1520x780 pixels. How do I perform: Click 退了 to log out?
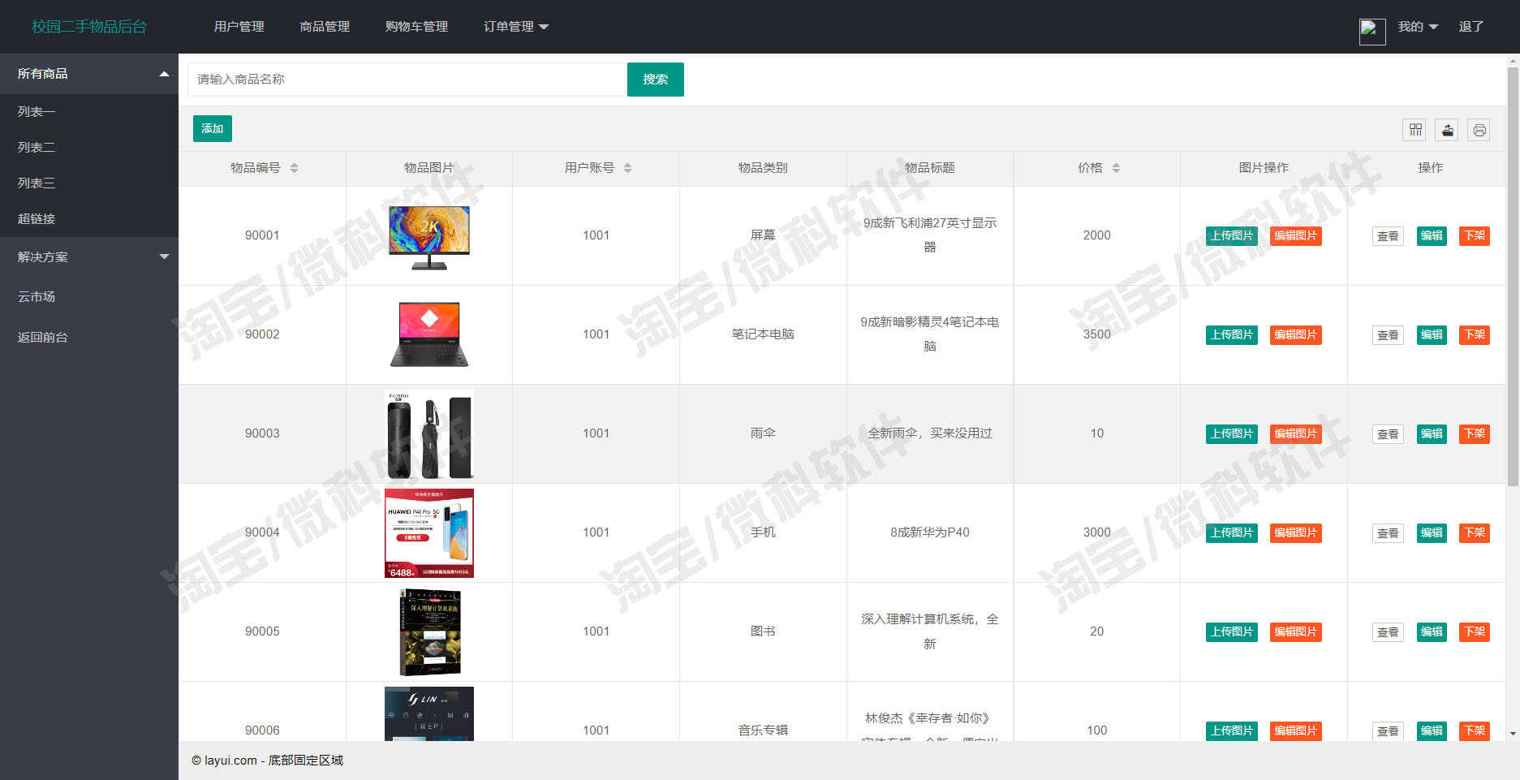click(x=1471, y=27)
